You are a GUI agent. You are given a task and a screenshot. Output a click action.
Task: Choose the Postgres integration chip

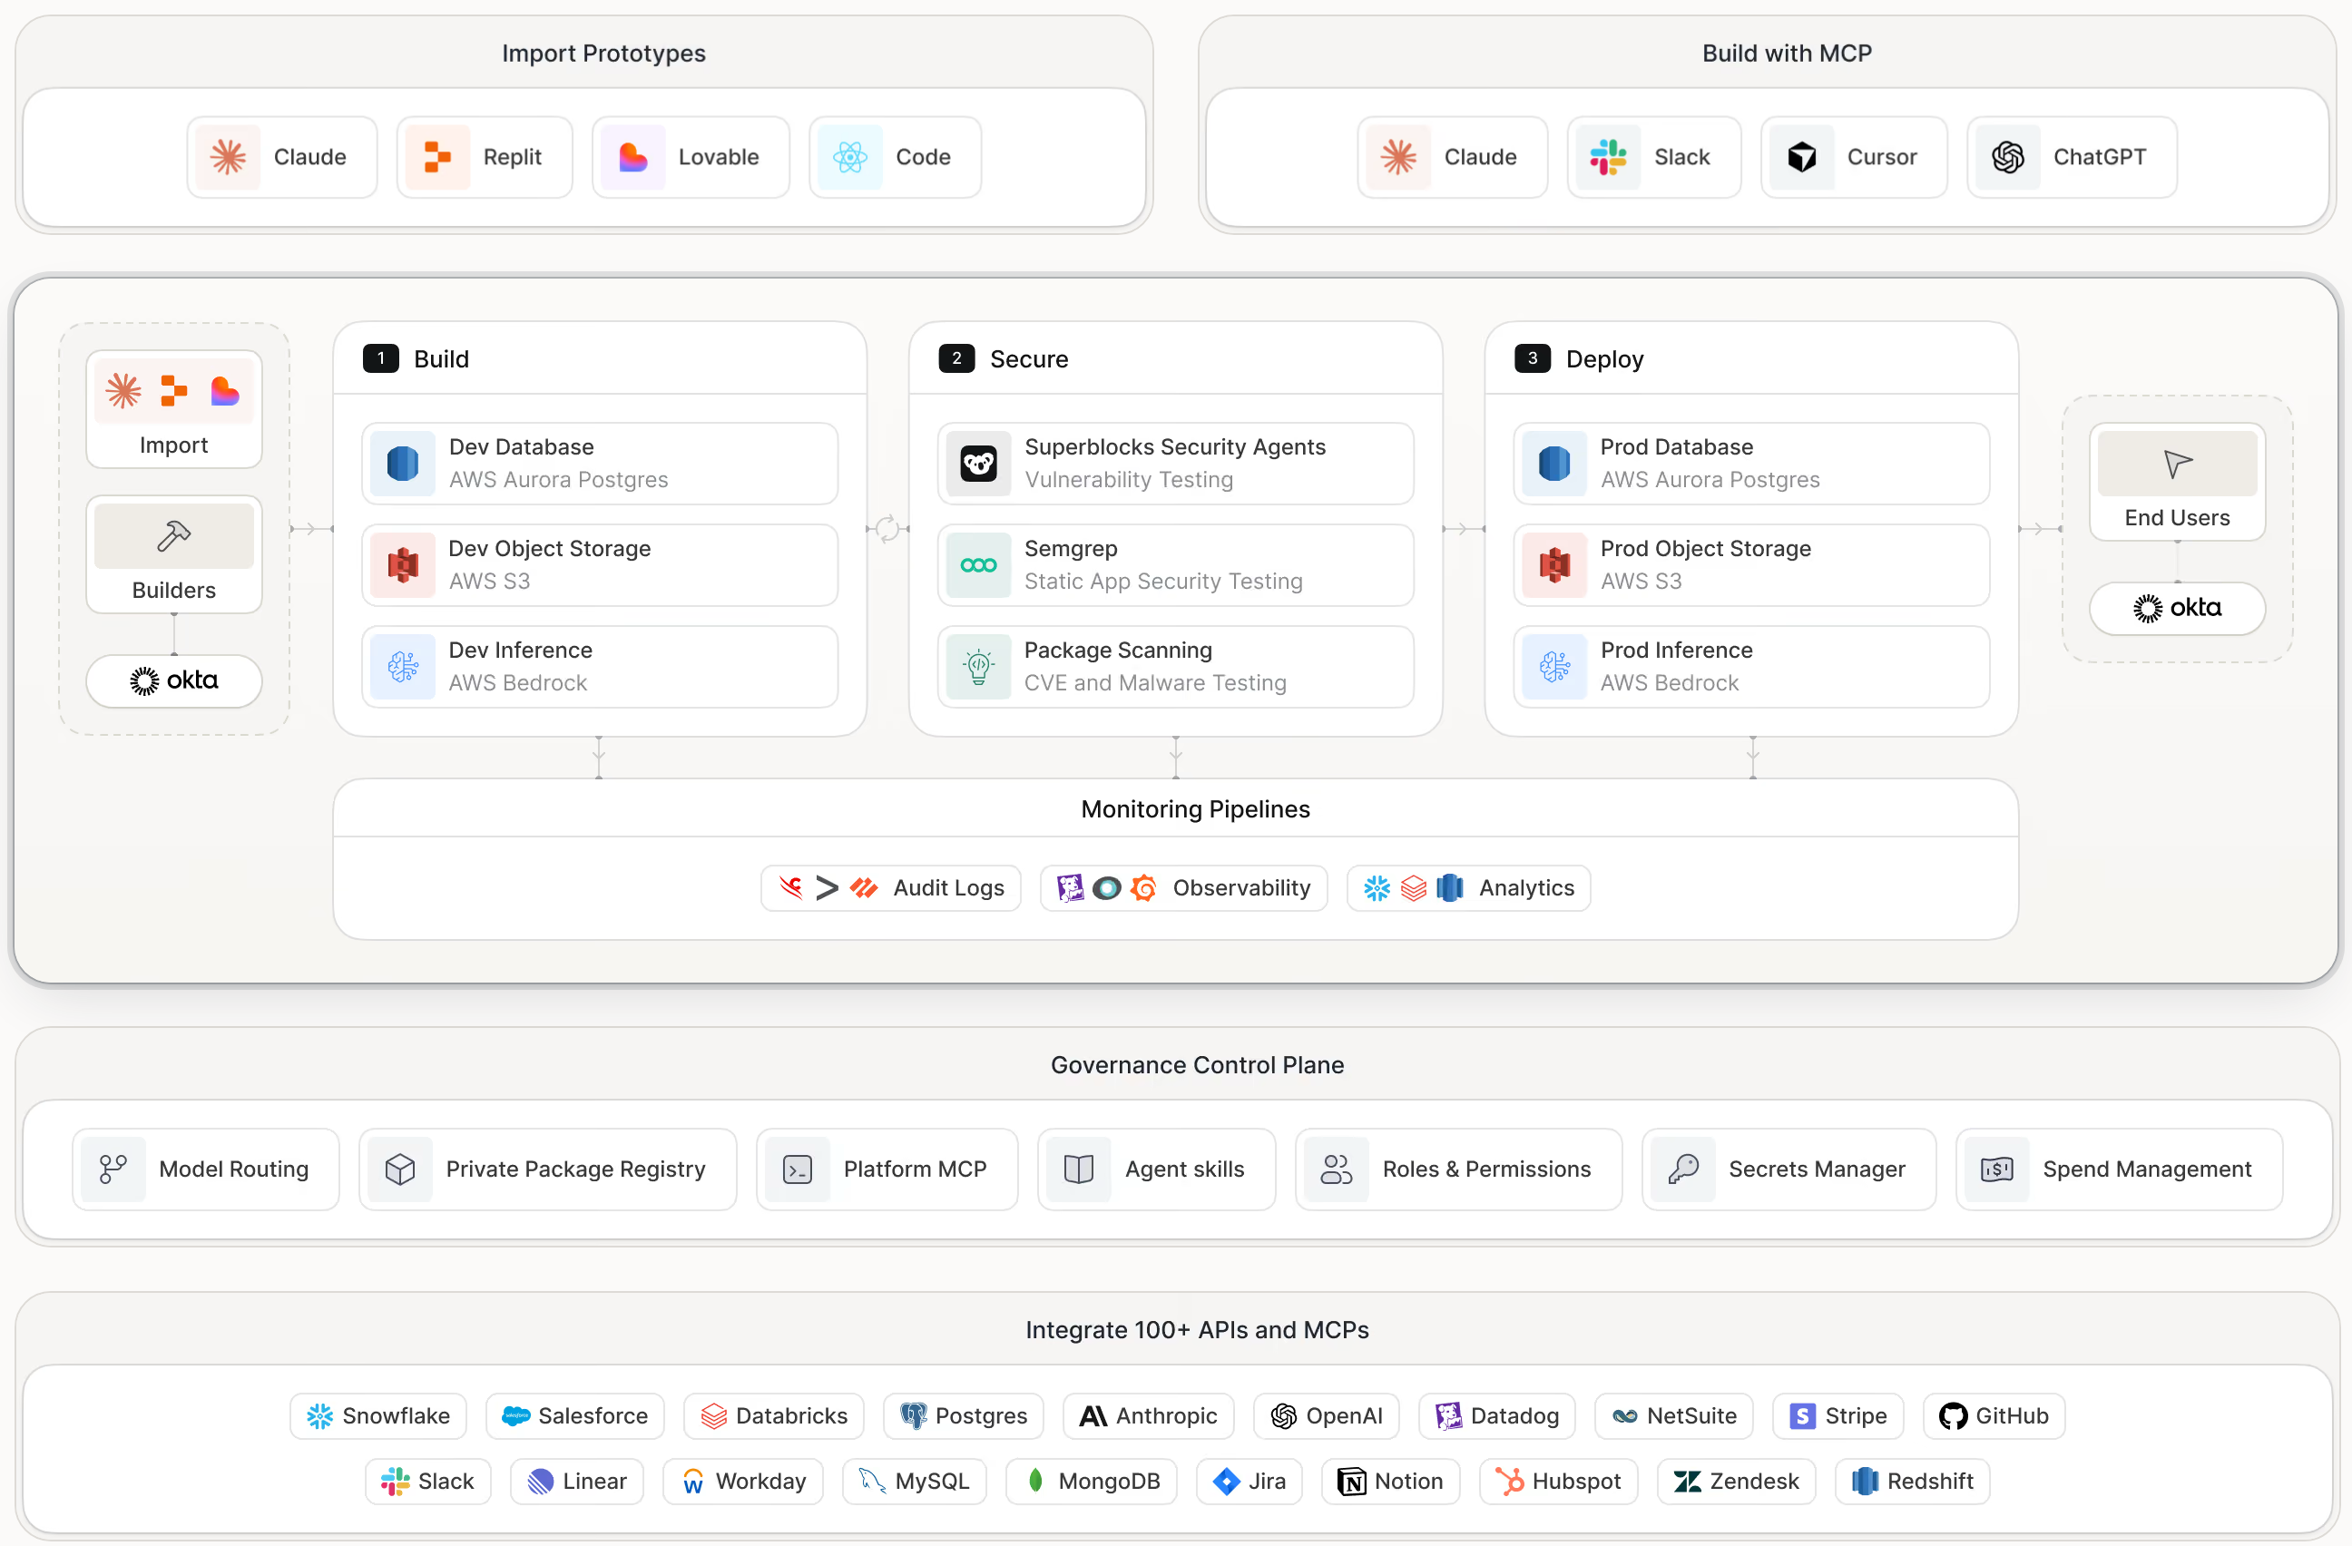click(x=964, y=1415)
